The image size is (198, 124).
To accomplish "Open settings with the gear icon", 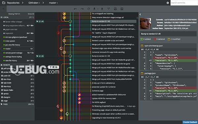I will point(168,3).
